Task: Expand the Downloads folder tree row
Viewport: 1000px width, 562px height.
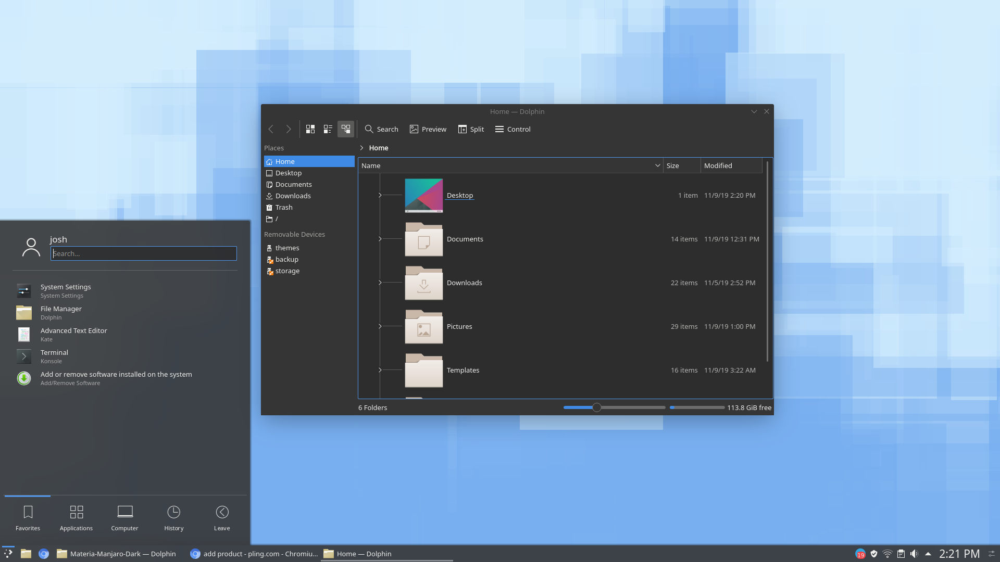Action: [380, 283]
